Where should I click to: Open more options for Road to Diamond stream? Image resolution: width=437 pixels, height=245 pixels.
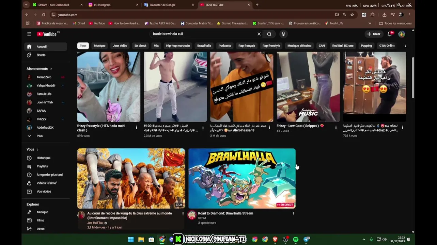point(294,214)
